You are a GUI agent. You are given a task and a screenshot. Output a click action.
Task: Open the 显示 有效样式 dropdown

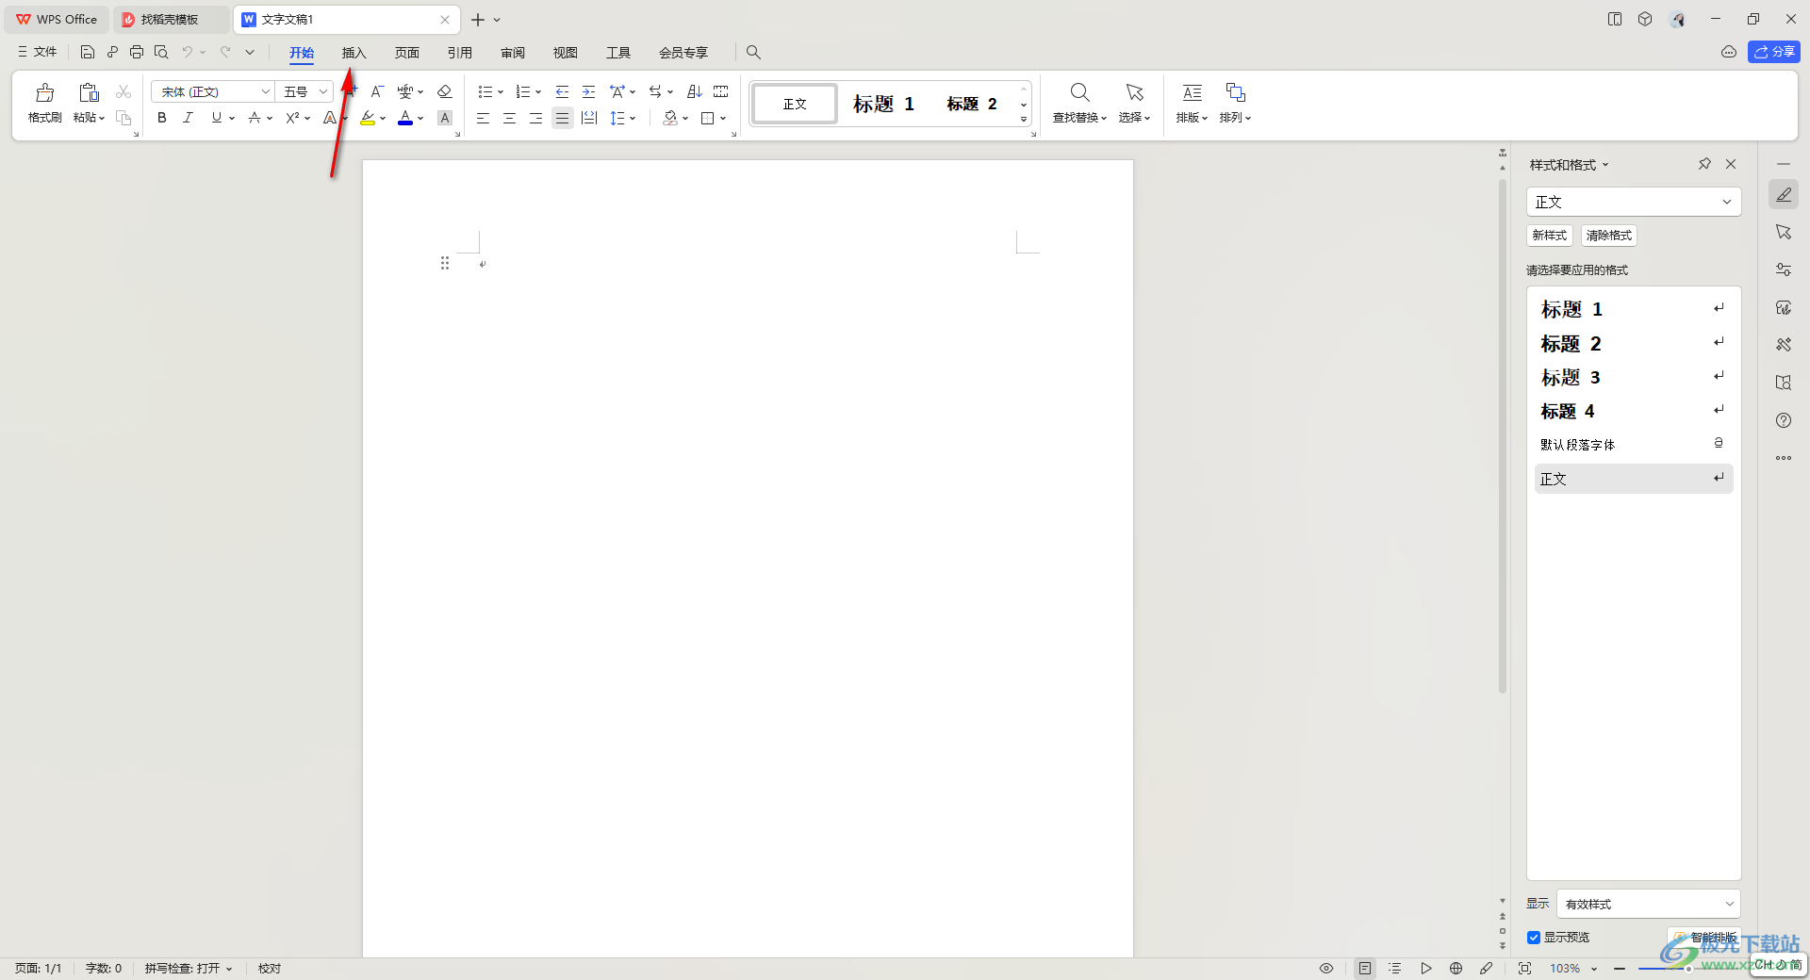pyautogui.click(x=1648, y=904)
